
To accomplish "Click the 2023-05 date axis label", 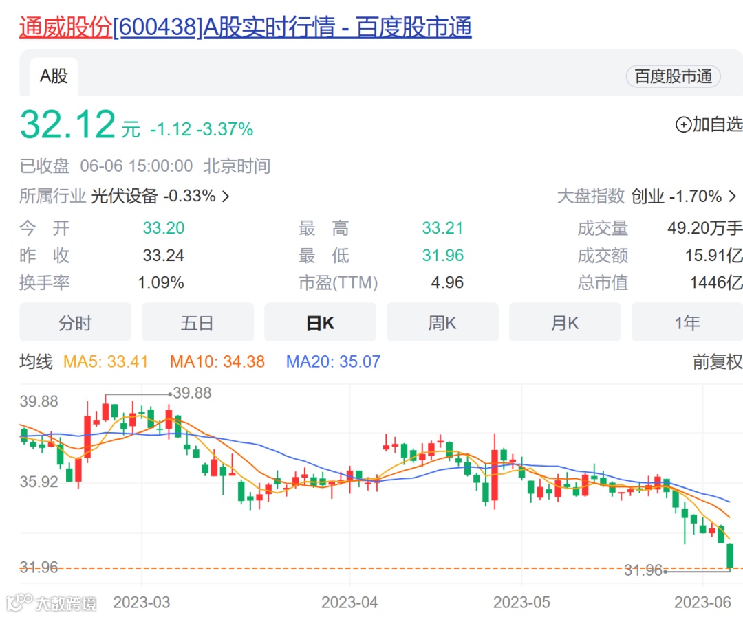I will (x=521, y=603).
